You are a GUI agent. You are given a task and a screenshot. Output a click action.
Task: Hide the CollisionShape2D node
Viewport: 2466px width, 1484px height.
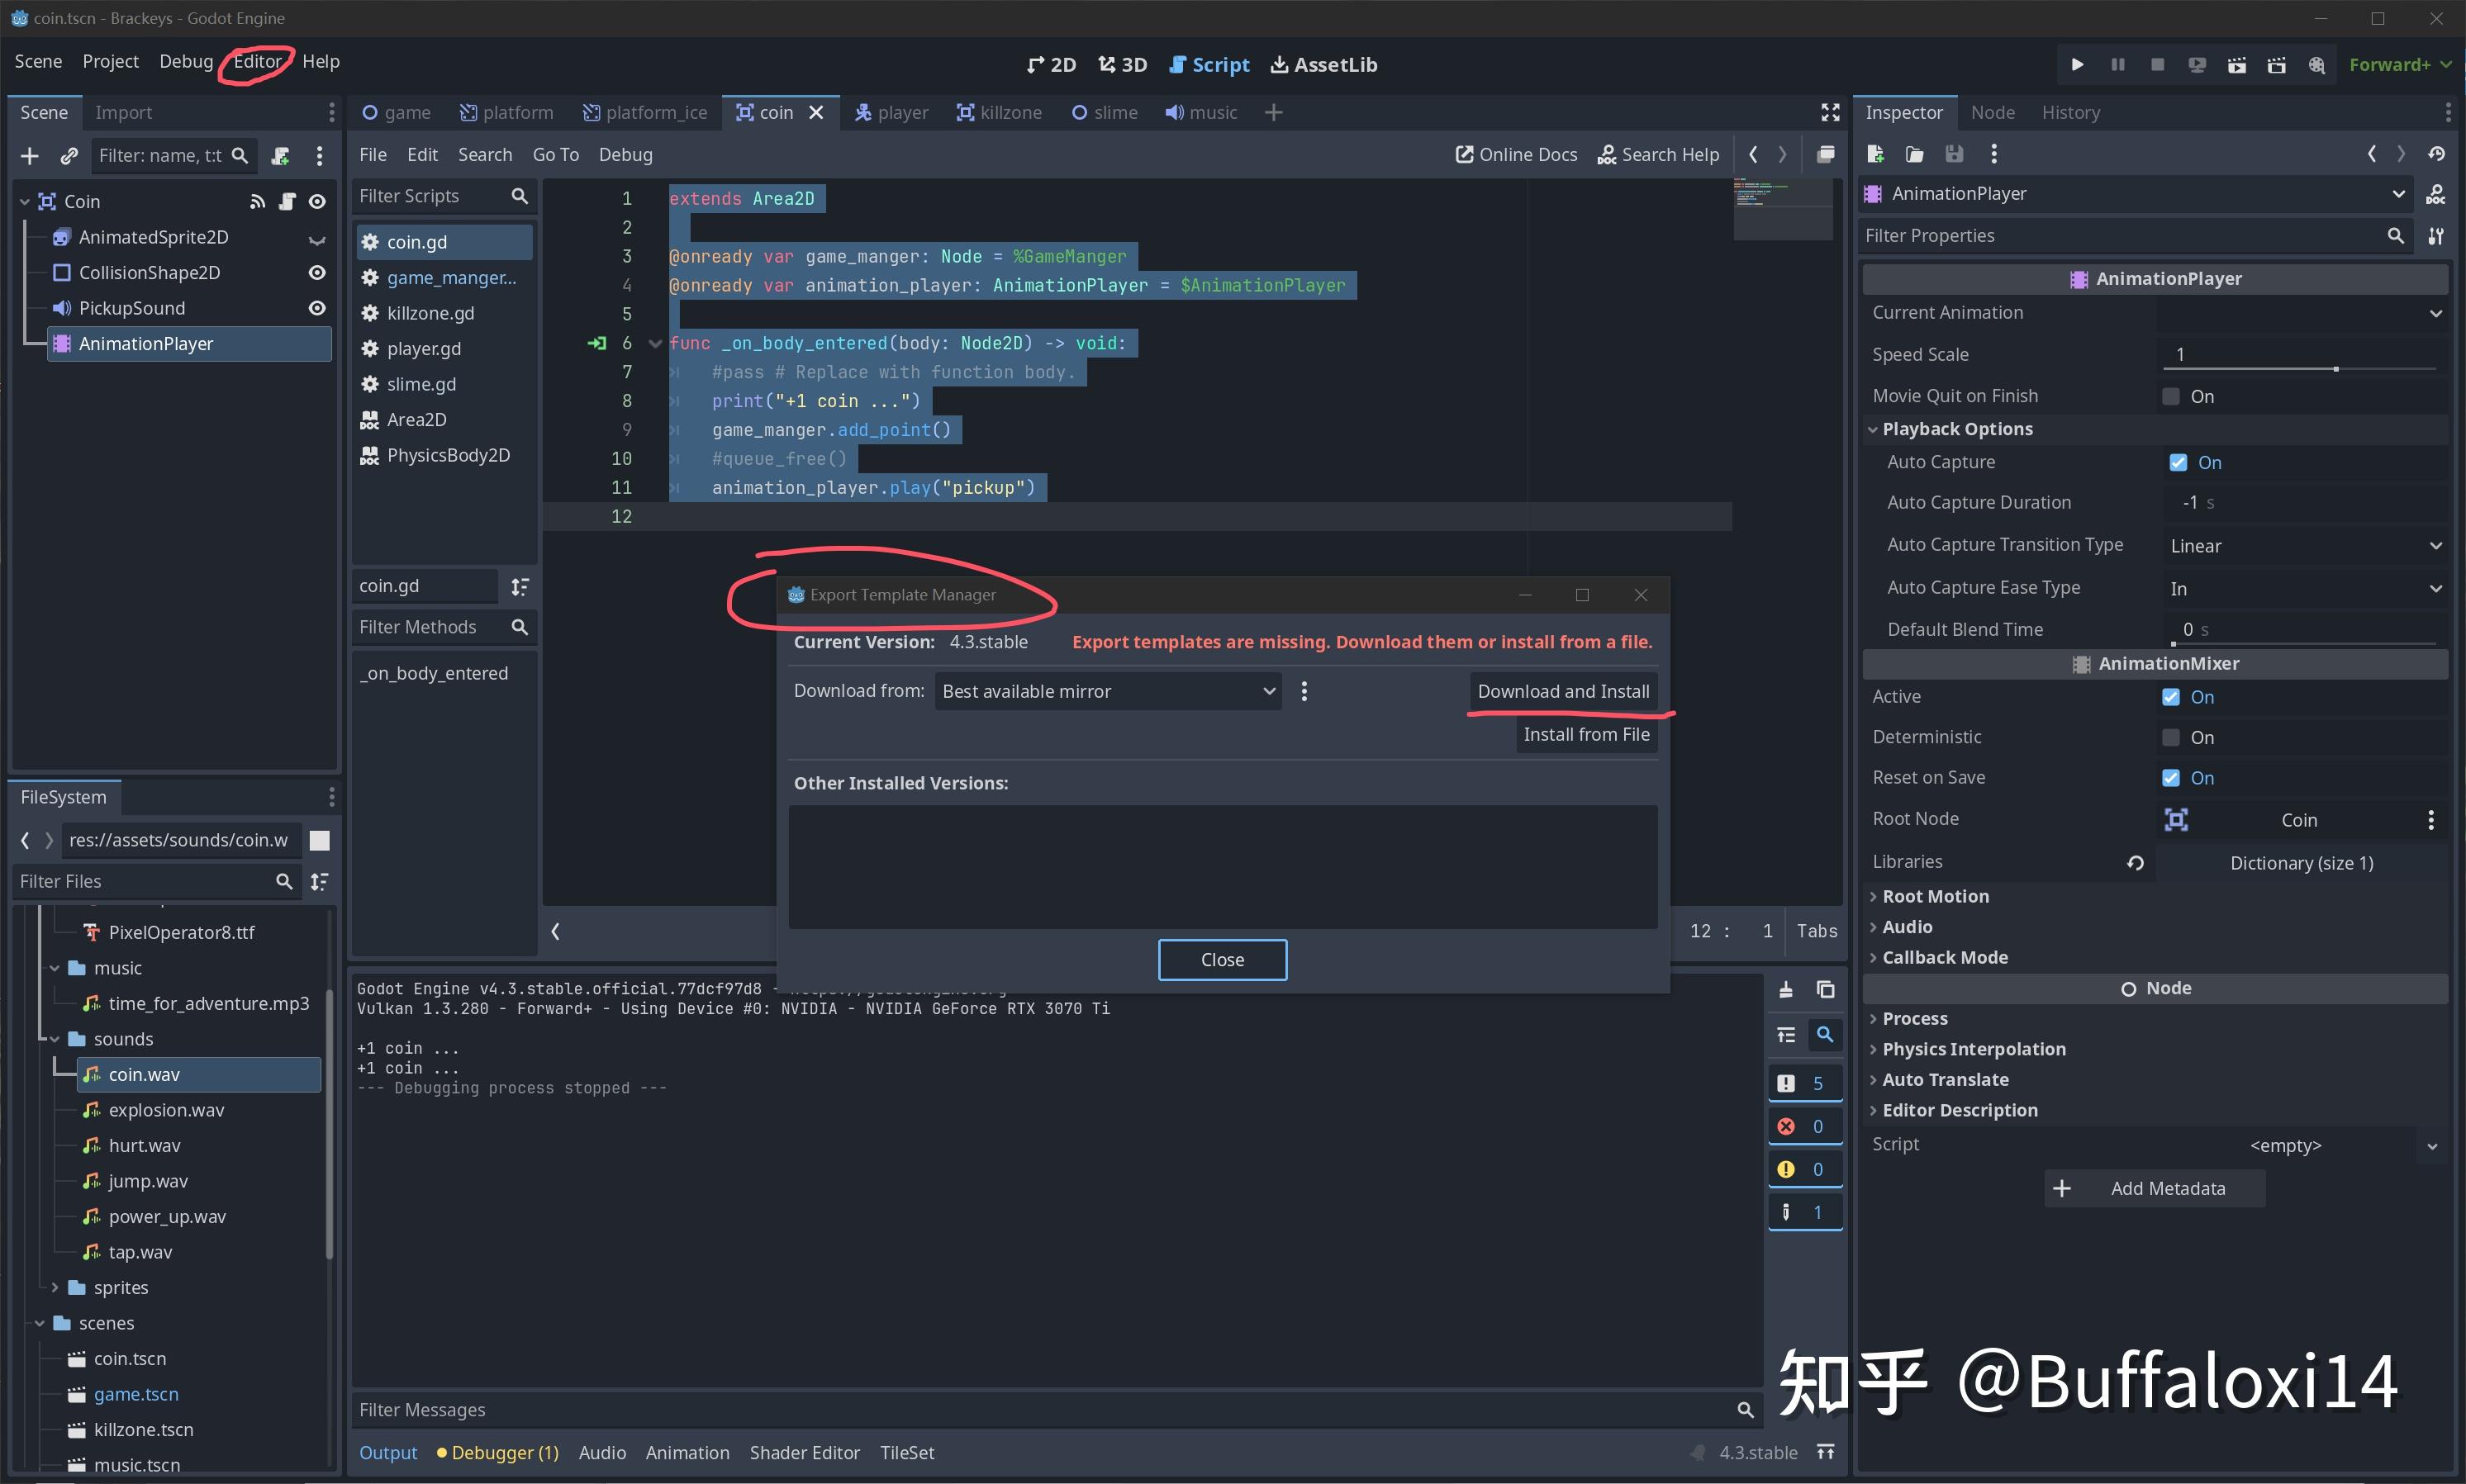pos(316,272)
